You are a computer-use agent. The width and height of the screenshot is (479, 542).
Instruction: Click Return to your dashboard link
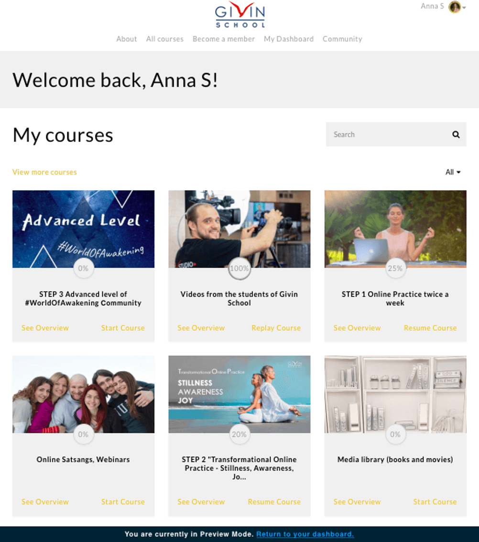coord(305,534)
